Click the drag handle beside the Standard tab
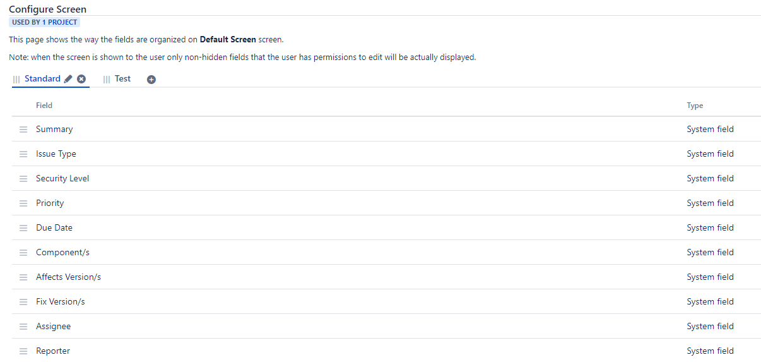Viewport: 761px width, 362px height. click(x=16, y=80)
